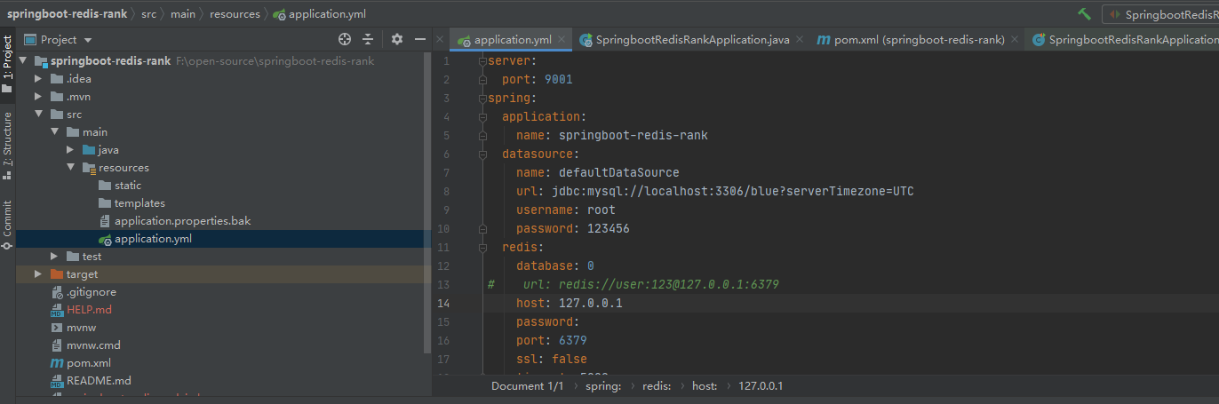Collapse the main folder arrow
Image resolution: width=1219 pixels, height=404 pixels.
54,131
